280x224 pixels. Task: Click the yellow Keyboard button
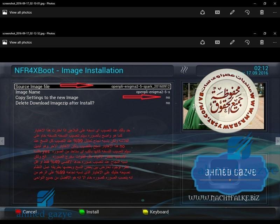[155, 212]
